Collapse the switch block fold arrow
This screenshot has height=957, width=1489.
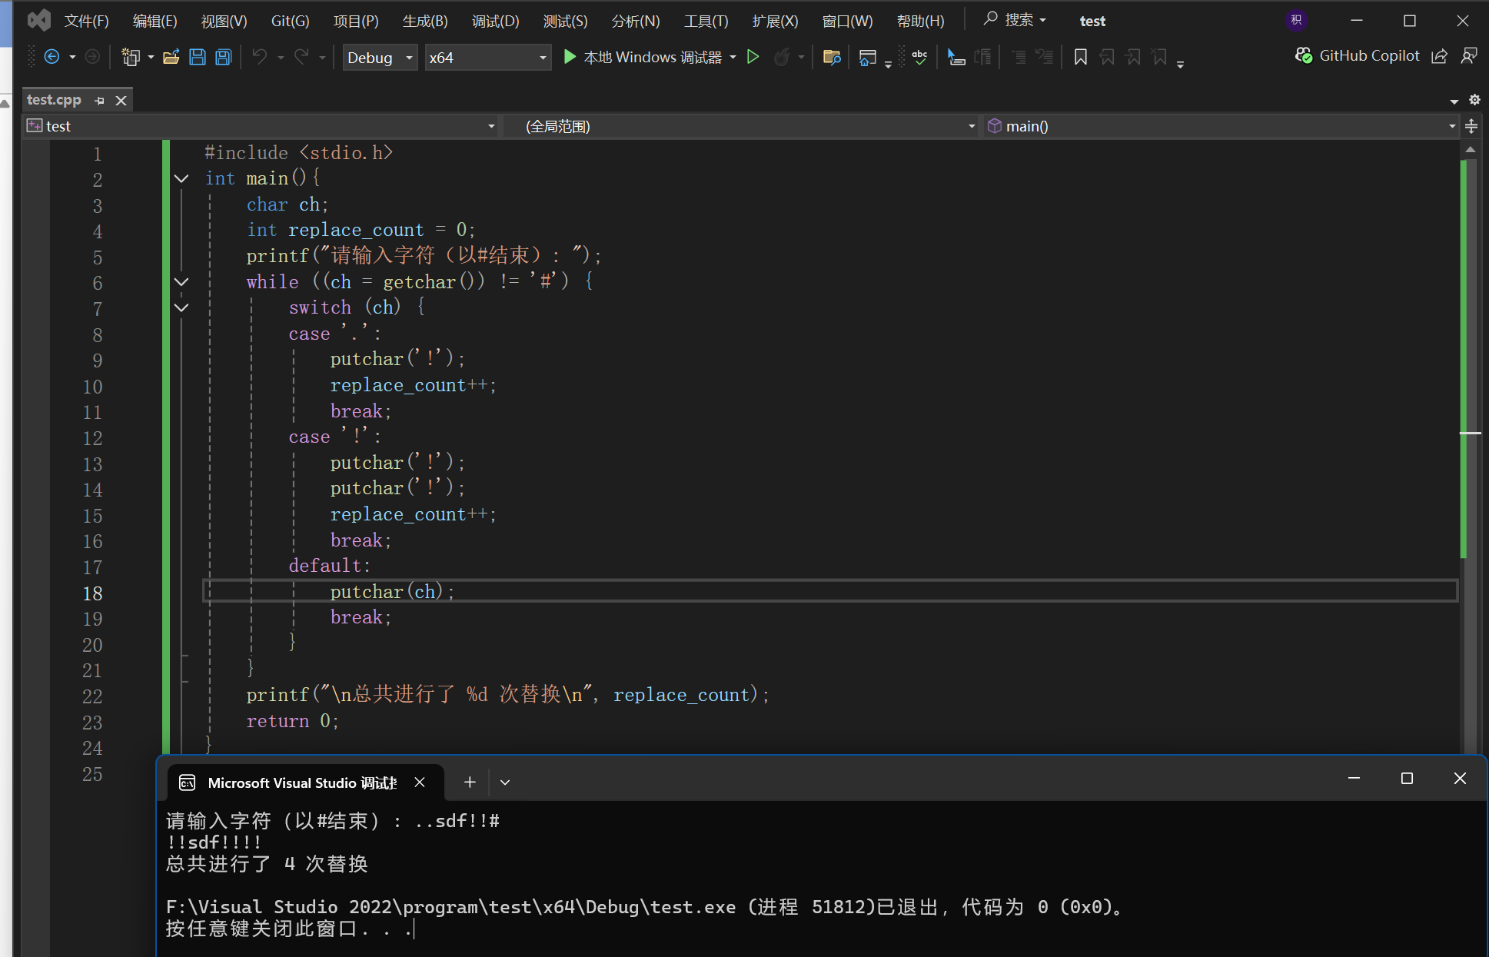(181, 307)
